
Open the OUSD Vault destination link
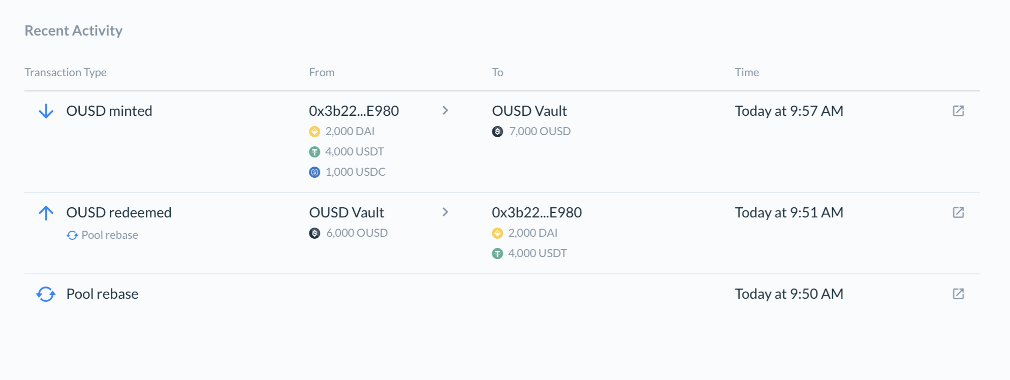529,110
